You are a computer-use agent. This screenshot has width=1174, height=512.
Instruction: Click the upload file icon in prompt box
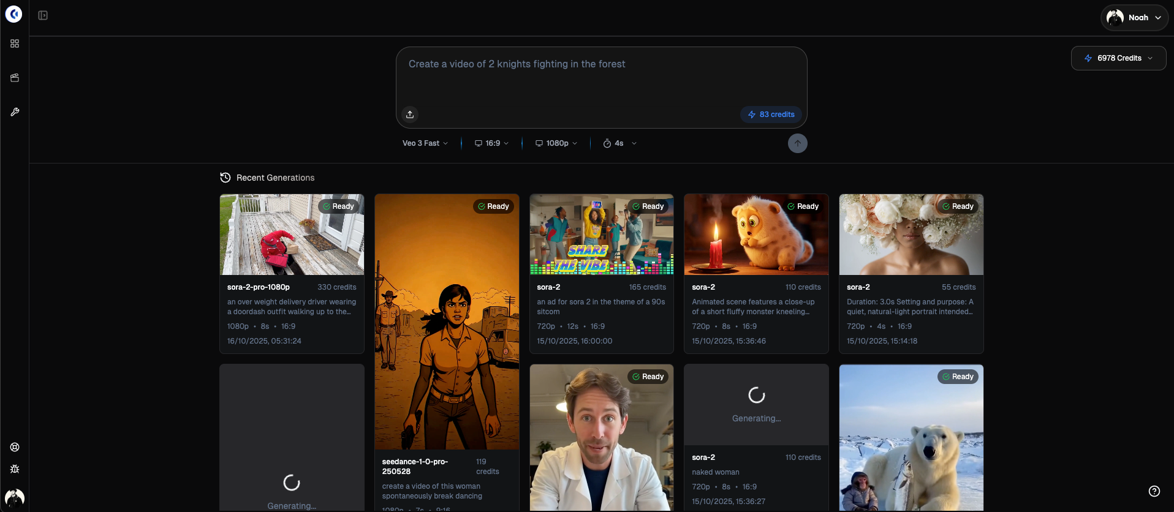pos(410,115)
